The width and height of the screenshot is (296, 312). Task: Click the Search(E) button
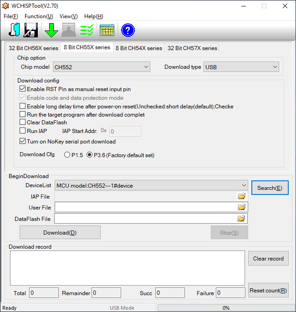coord(270,188)
